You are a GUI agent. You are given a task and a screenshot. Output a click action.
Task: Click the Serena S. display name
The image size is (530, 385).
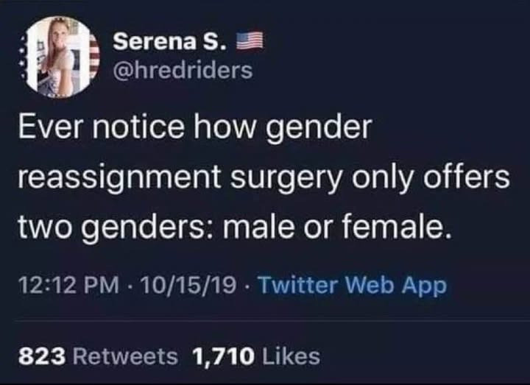point(162,42)
